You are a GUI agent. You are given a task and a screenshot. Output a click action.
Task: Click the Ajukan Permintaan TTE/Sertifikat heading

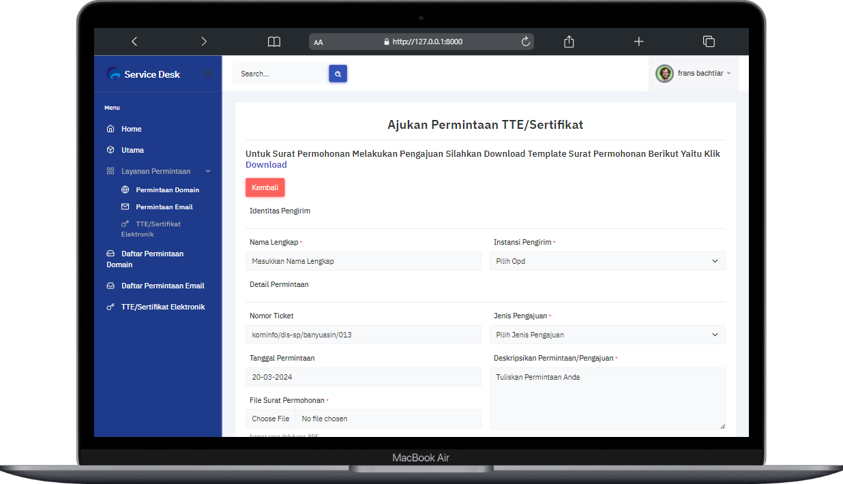pyautogui.click(x=486, y=125)
